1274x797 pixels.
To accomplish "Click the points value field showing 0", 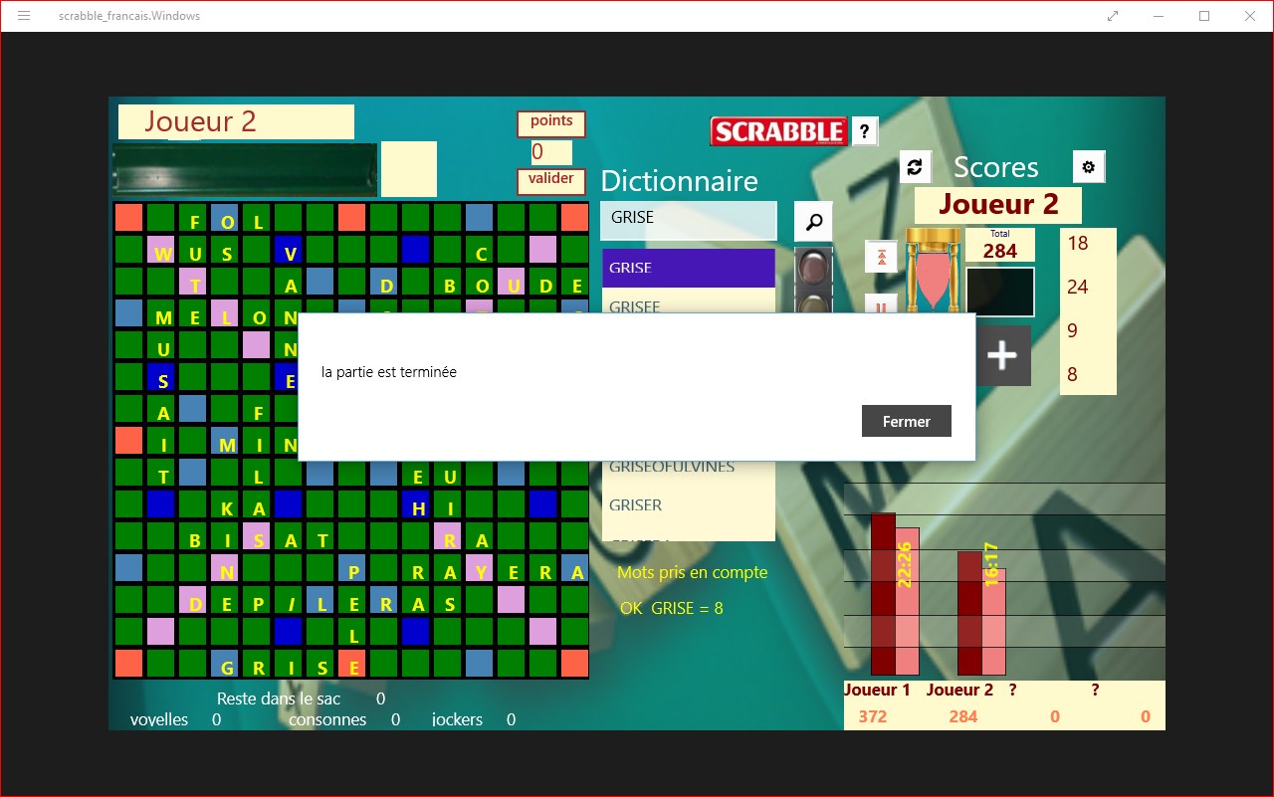I will coord(551,152).
